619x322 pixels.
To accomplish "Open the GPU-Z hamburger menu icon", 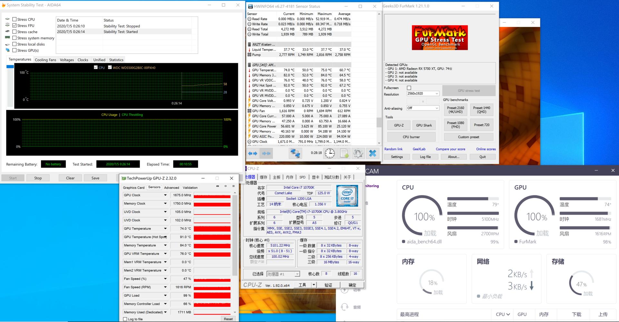I will click(x=233, y=186).
